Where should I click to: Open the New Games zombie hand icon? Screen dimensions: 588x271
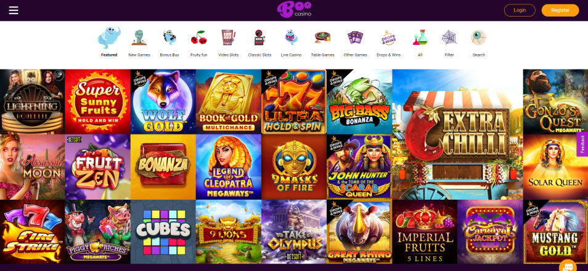139,37
